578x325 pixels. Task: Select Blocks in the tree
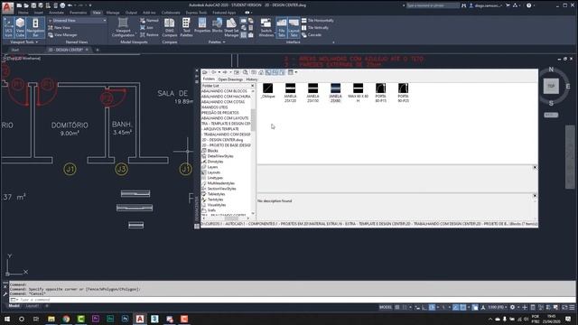[x=213, y=151]
